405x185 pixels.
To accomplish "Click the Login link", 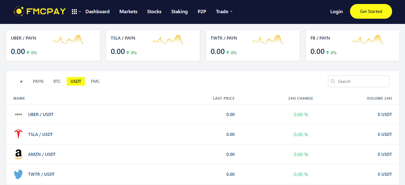I will coord(336,12).
